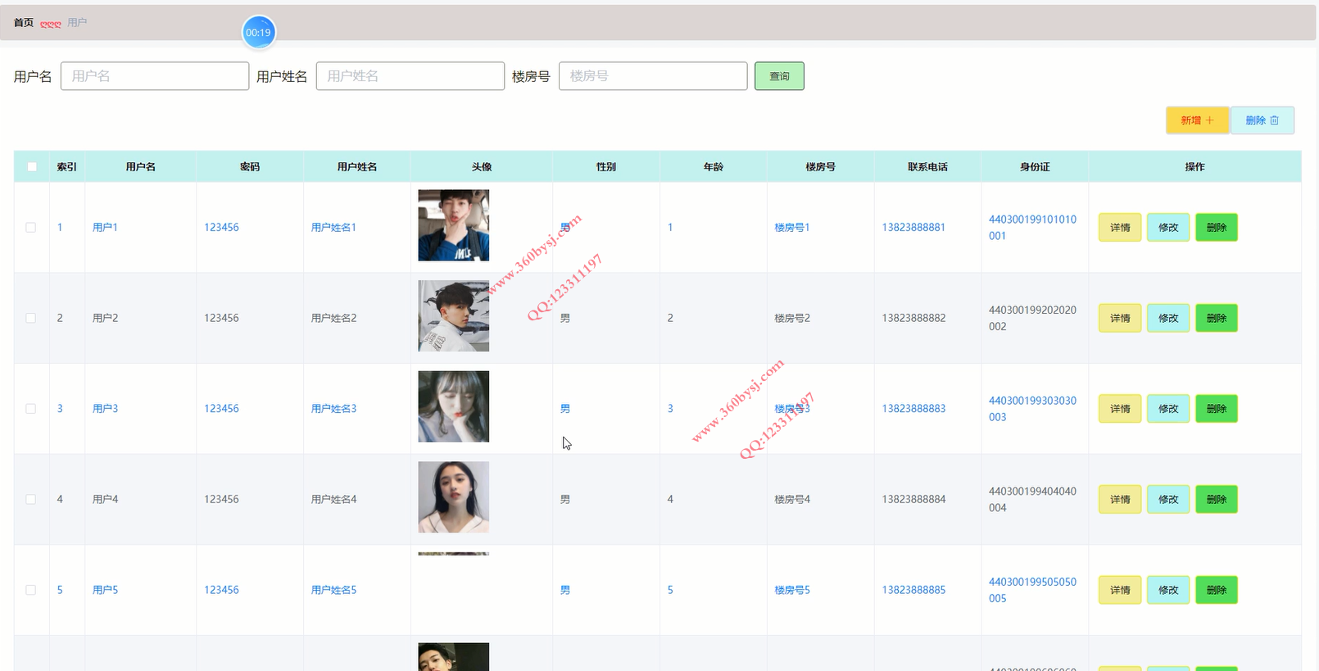
Task: Click the cell 楼房号5
Action: pyautogui.click(x=792, y=590)
